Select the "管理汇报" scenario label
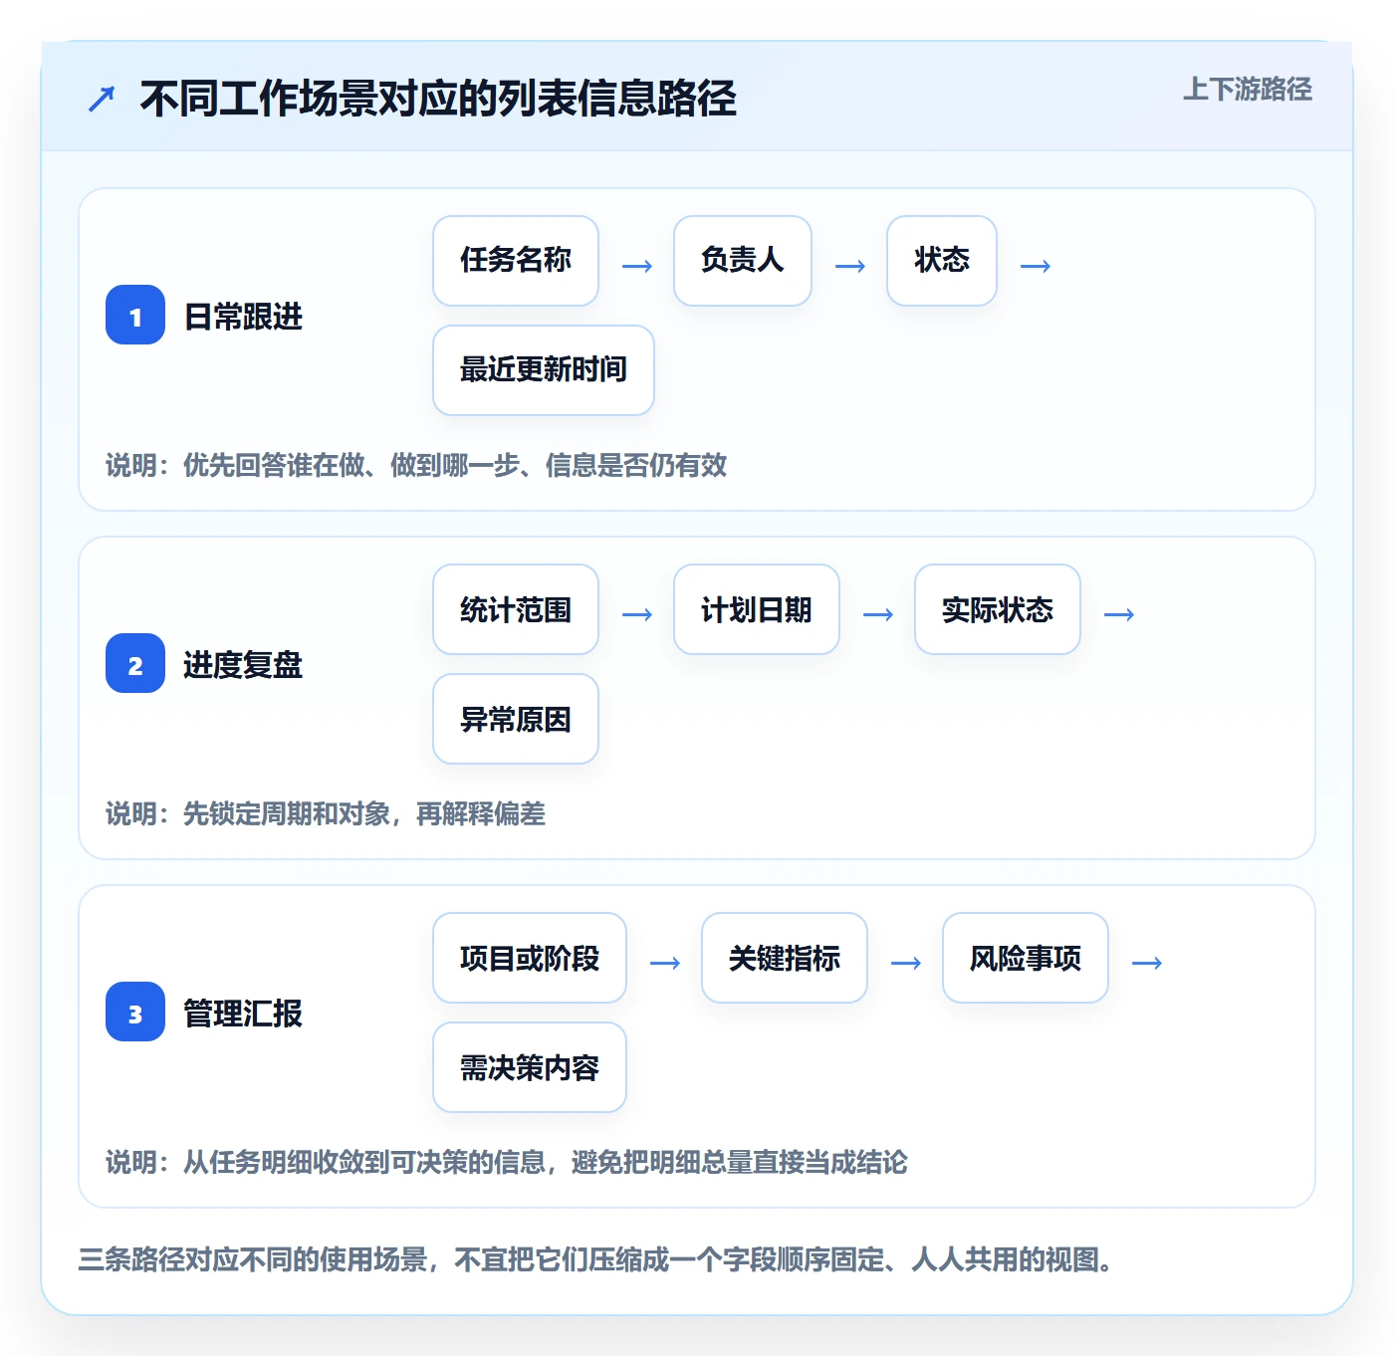Screen dimensions: 1394x1356 point(243,1014)
